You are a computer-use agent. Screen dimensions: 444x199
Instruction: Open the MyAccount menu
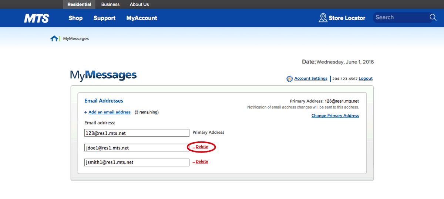tap(142, 18)
